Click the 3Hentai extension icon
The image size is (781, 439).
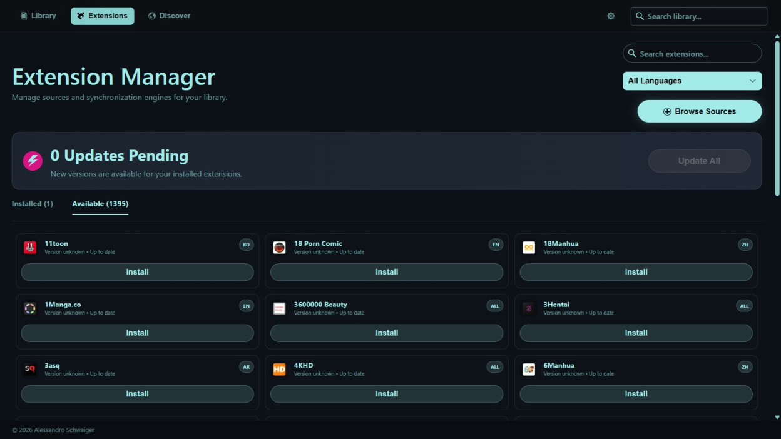529,308
